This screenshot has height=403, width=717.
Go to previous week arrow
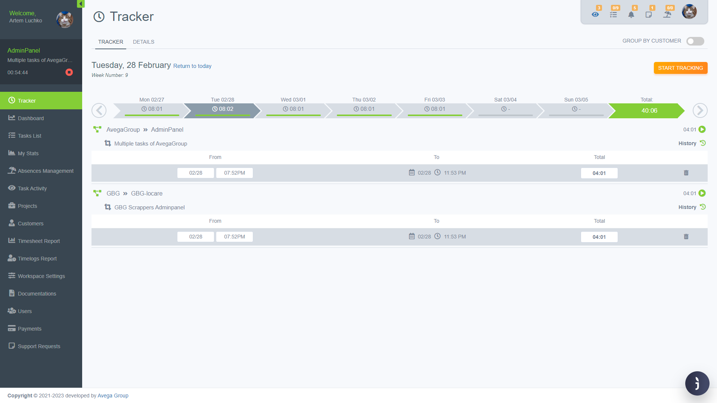(x=99, y=110)
